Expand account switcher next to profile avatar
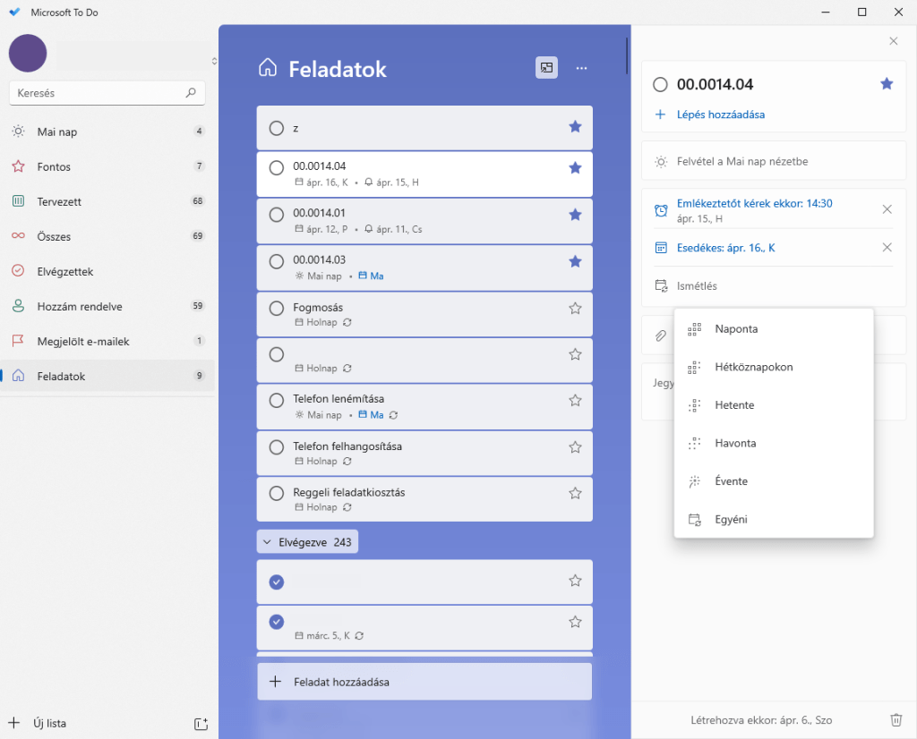917x739 pixels. coord(214,61)
